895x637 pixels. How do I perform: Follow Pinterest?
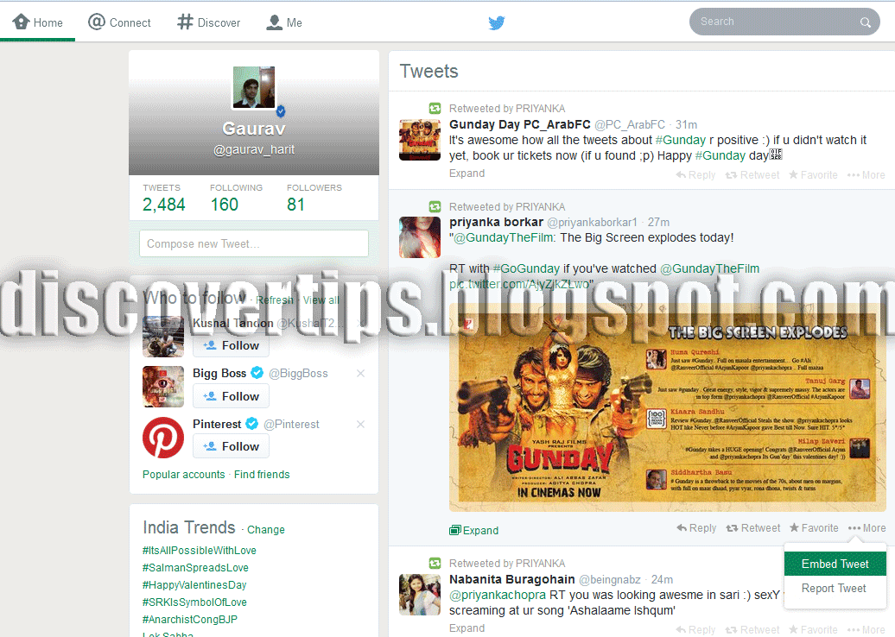(x=231, y=446)
